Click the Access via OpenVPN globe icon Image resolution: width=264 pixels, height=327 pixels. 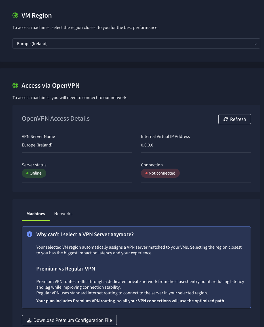pos(15,85)
